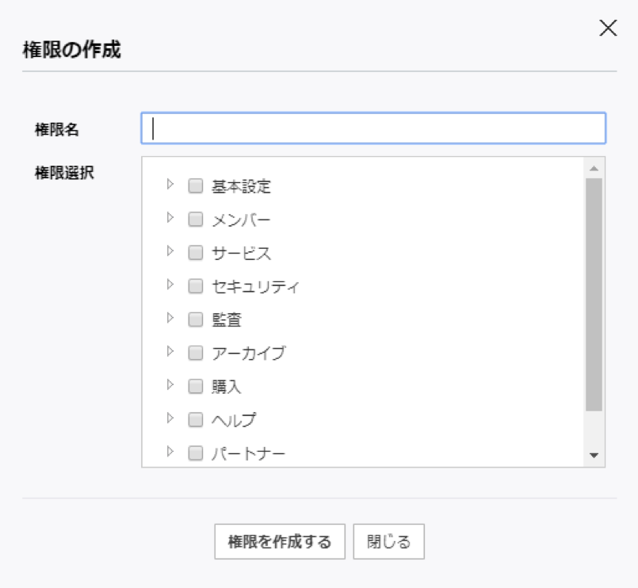Expand the メンバー tree node

point(170,218)
